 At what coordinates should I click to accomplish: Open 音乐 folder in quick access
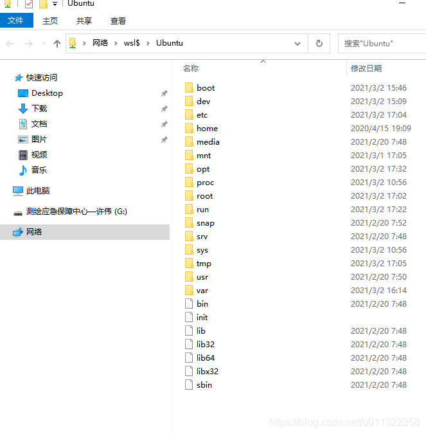click(x=39, y=170)
